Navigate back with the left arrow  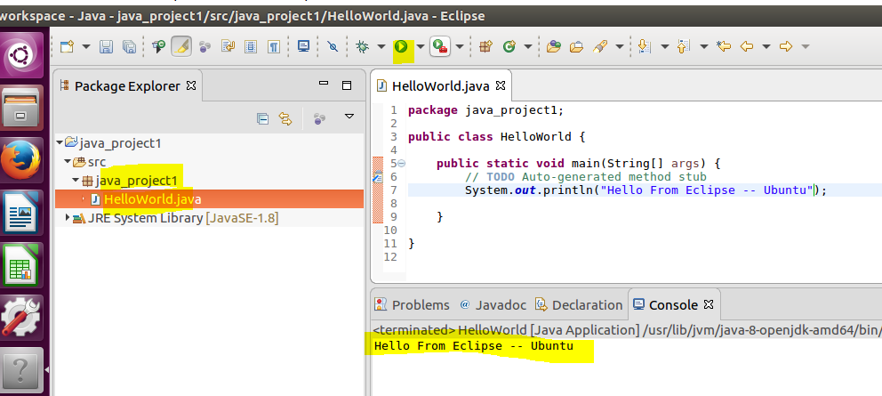(747, 47)
